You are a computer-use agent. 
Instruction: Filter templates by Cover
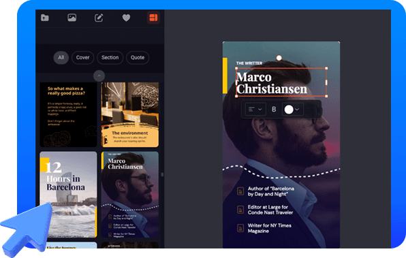click(x=82, y=57)
